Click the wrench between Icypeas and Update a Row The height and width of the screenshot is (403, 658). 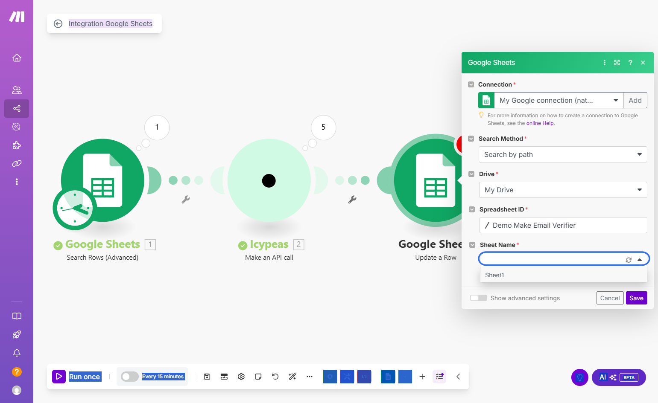pos(352,199)
